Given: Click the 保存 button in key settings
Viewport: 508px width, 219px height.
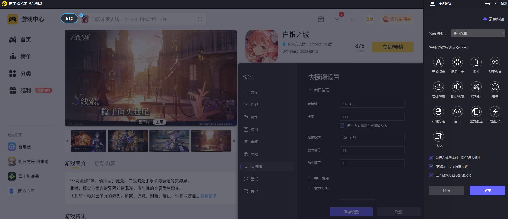Looking at the screenshot, I should pos(487,191).
